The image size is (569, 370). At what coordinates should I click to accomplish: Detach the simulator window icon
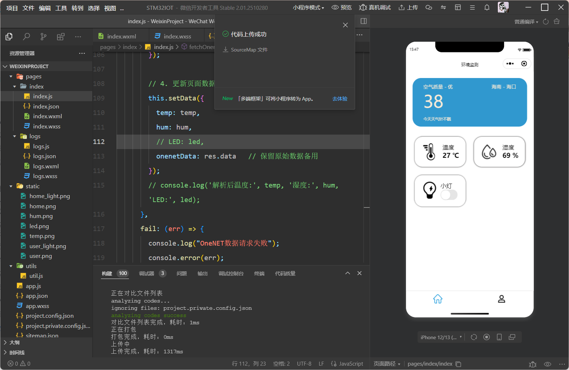coord(512,337)
